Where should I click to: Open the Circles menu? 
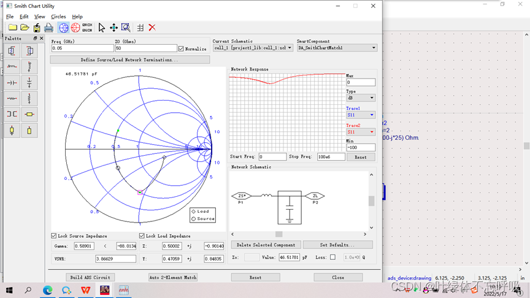coord(58,17)
